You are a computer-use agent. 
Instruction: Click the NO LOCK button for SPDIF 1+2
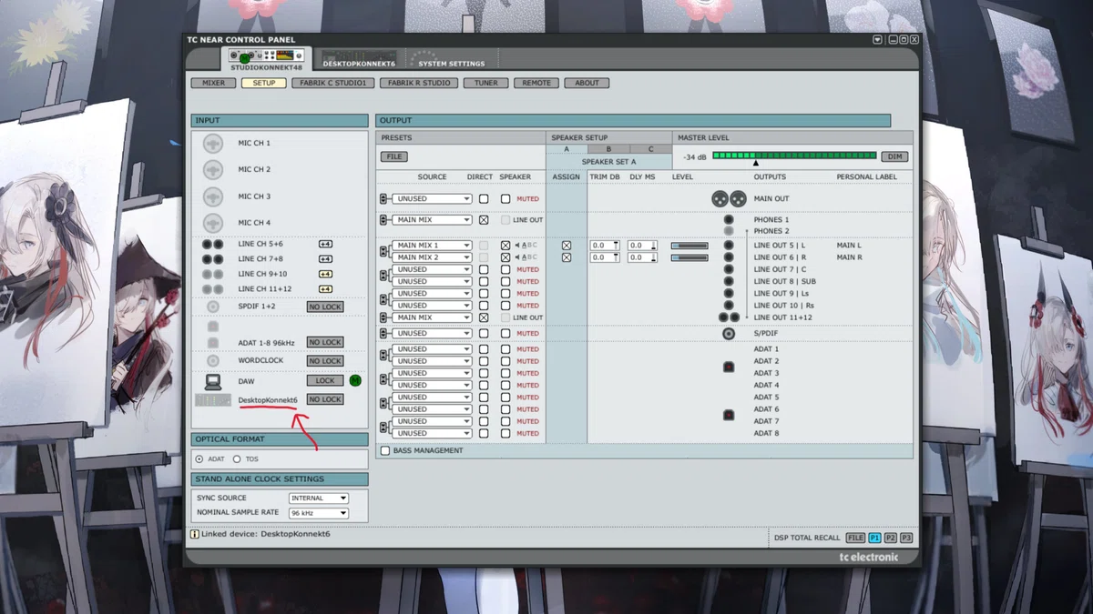tap(325, 307)
